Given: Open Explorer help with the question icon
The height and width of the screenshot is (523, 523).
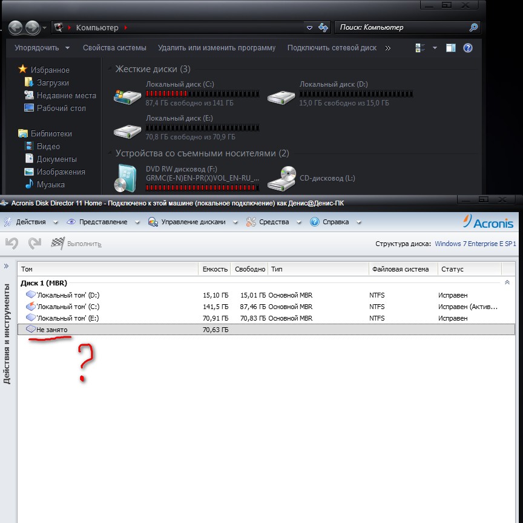Looking at the screenshot, I should (x=468, y=48).
